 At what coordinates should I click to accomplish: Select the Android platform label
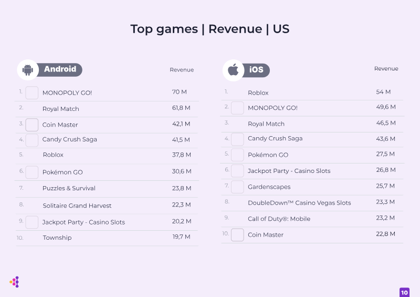pyautogui.click(x=60, y=69)
